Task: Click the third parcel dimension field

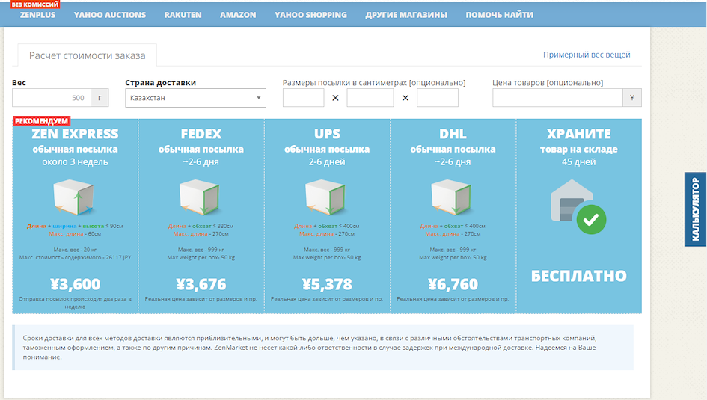Action: [x=438, y=98]
